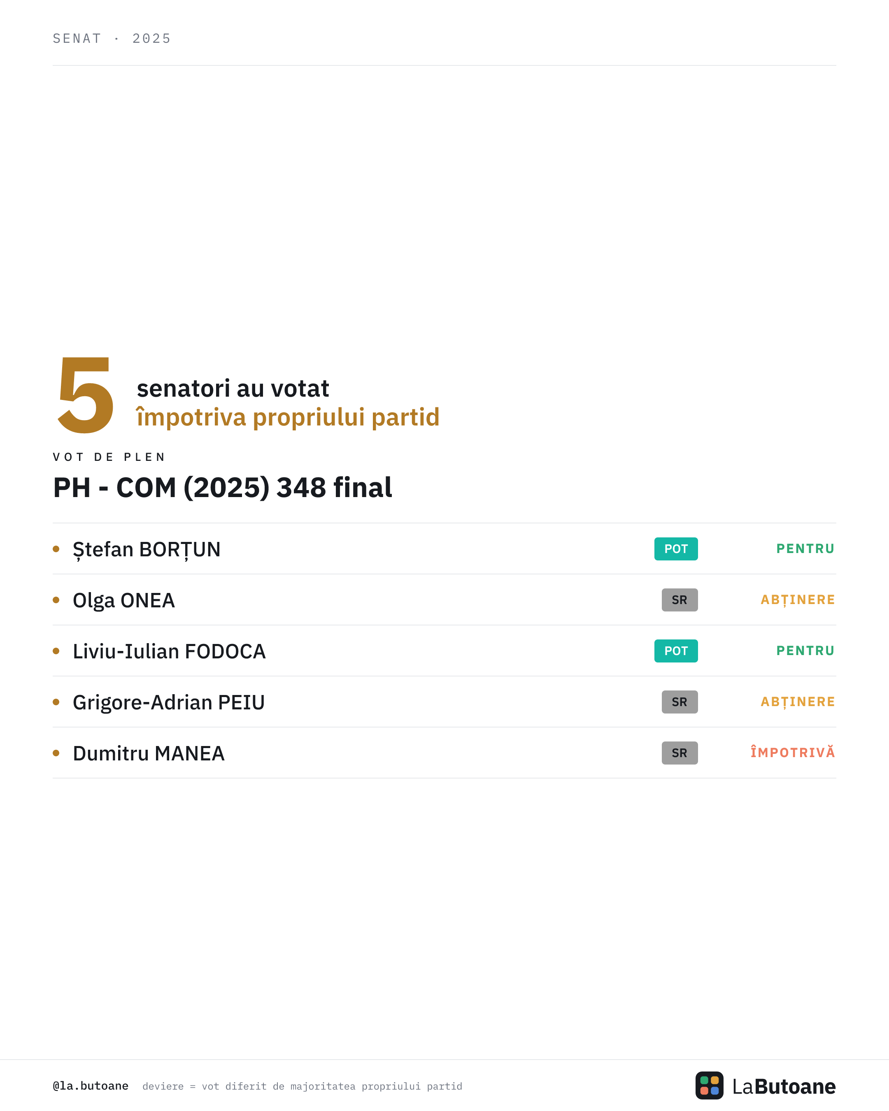Click the LaButoane logo icon
The width and height of the screenshot is (889, 1111).
(709, 1085)
